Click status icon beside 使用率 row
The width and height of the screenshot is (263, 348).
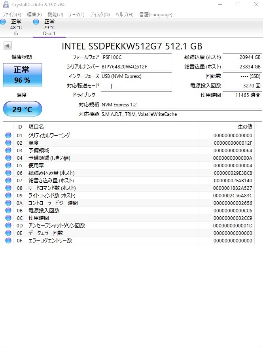click(9, 165)
